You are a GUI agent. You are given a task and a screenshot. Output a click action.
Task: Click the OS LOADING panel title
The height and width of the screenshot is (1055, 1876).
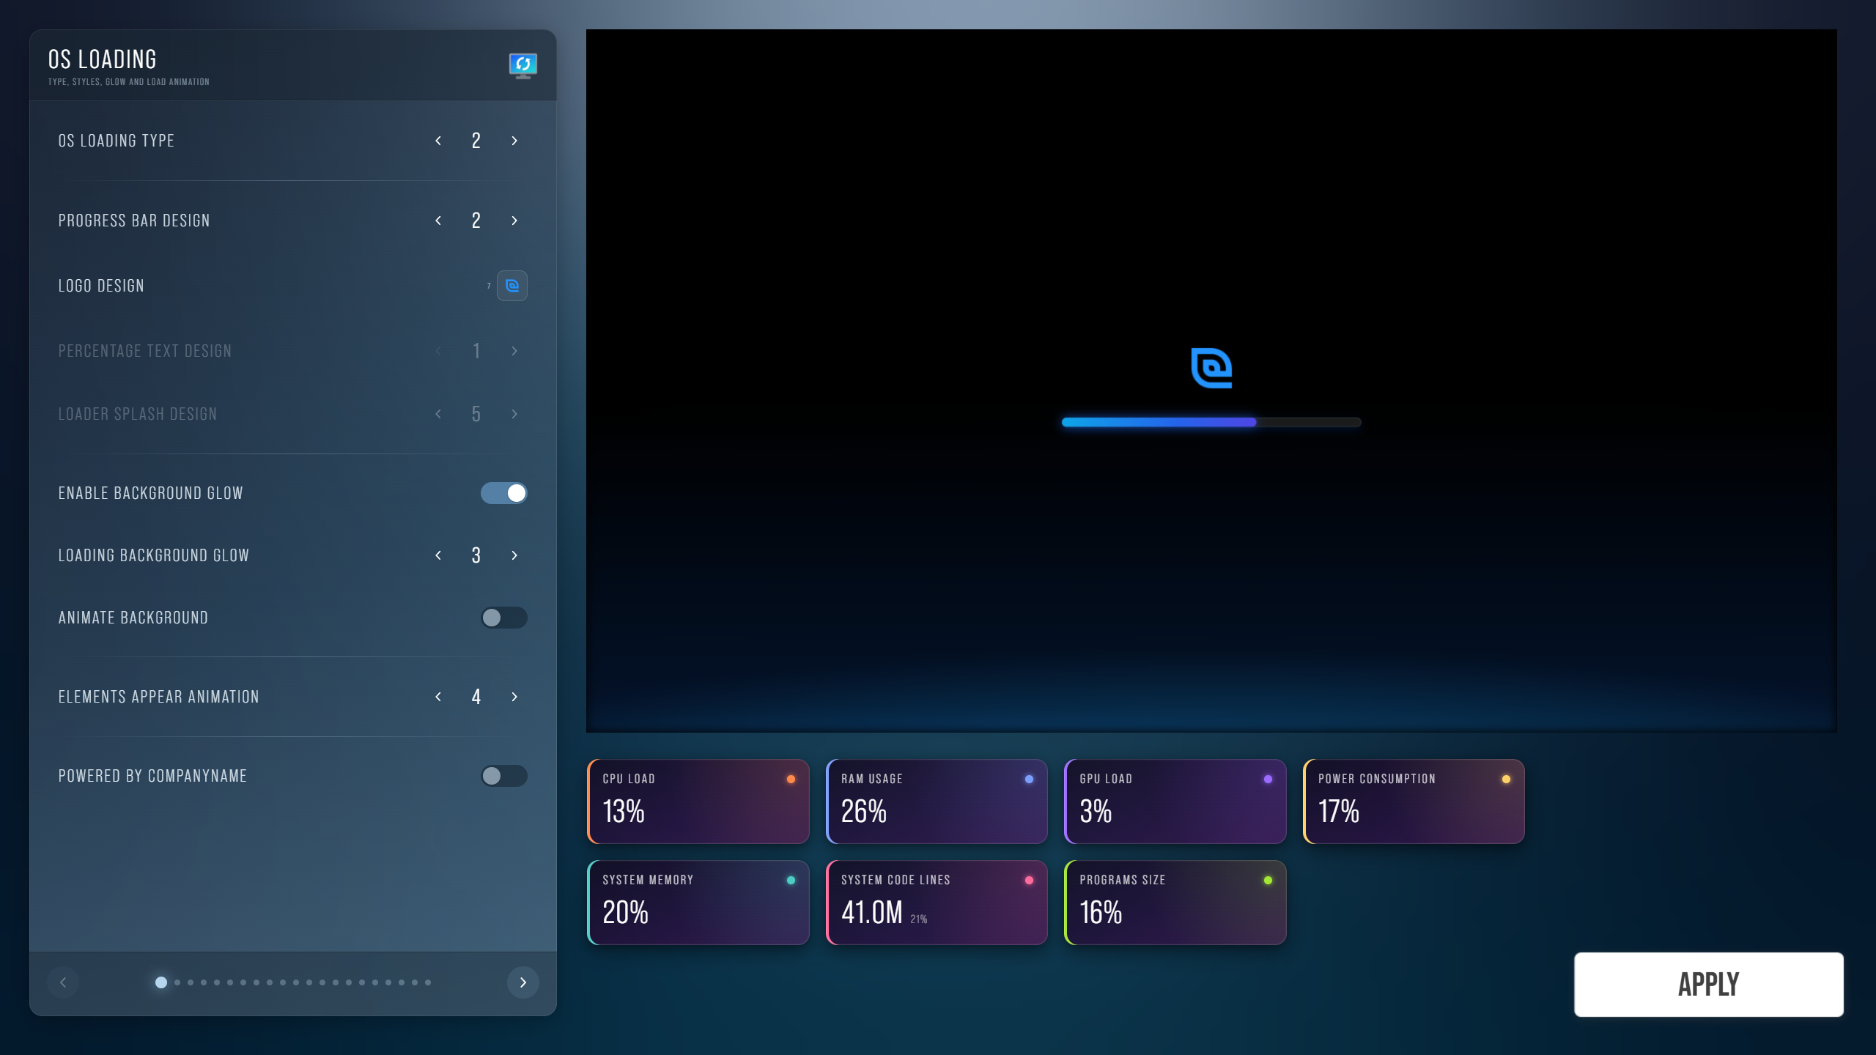tap(103, 59)
